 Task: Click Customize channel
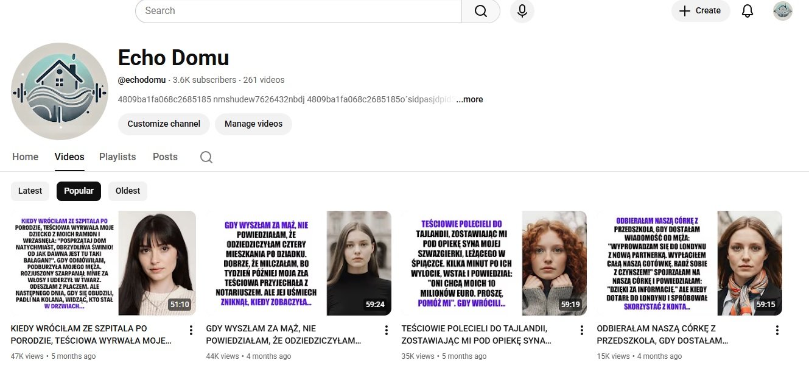pyautogui.click(x=164, y=124)
